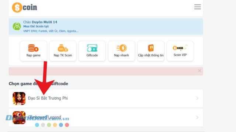Open the Scoin VIP card
Viewport: 236px width, 132px height.
coord(180,51)
